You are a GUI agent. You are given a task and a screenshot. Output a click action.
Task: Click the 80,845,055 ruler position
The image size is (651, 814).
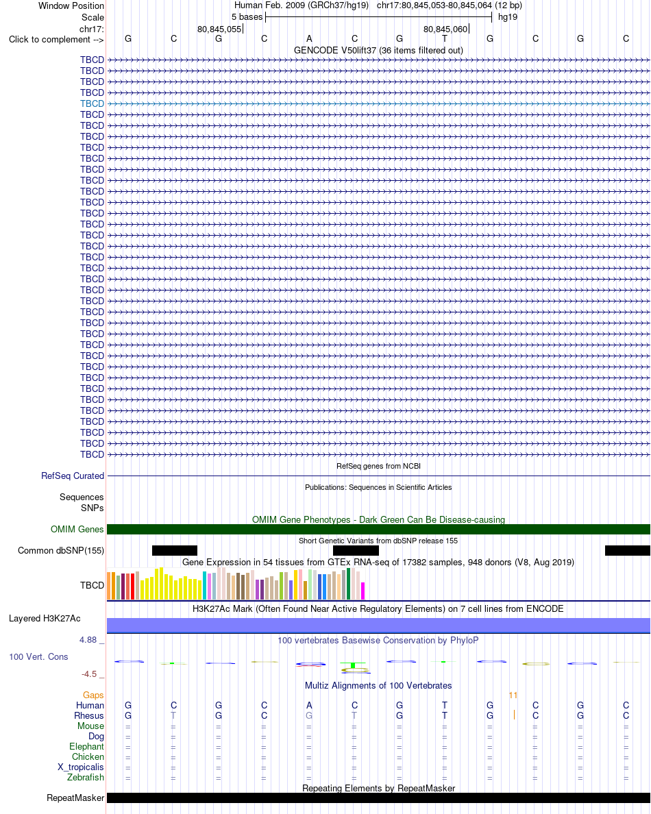pyautogui.click(x=219, y=29)
